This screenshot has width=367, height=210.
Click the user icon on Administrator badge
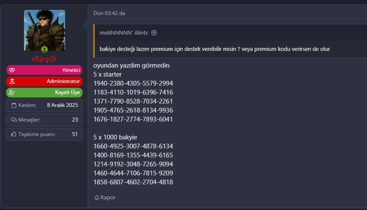[12, 81]
